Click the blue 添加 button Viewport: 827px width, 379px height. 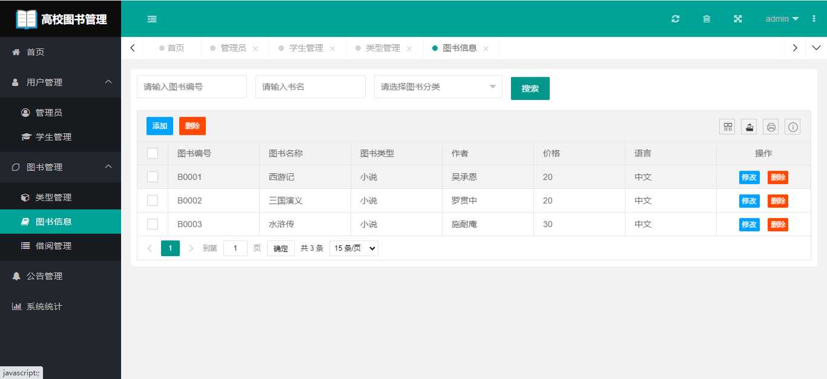point(160,126)
